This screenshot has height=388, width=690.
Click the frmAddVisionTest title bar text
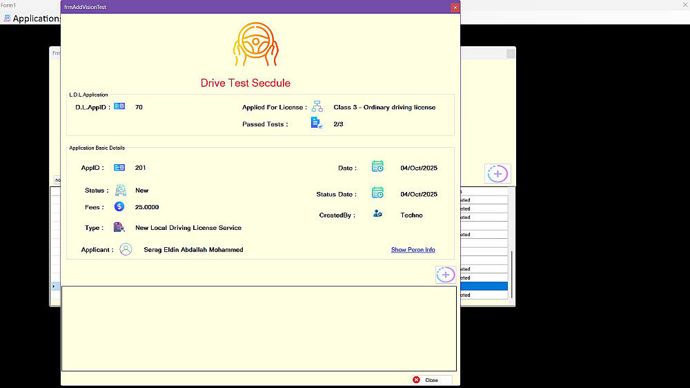pyautogui.click(x=85, y=7)
